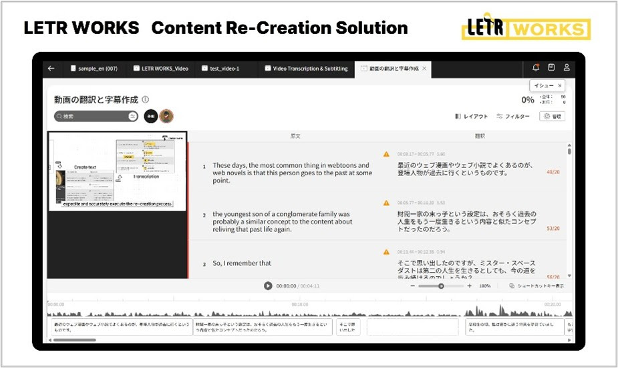Click the 検索 search input field
Viewport: 618px width, 368px height.
coord(92,116)
